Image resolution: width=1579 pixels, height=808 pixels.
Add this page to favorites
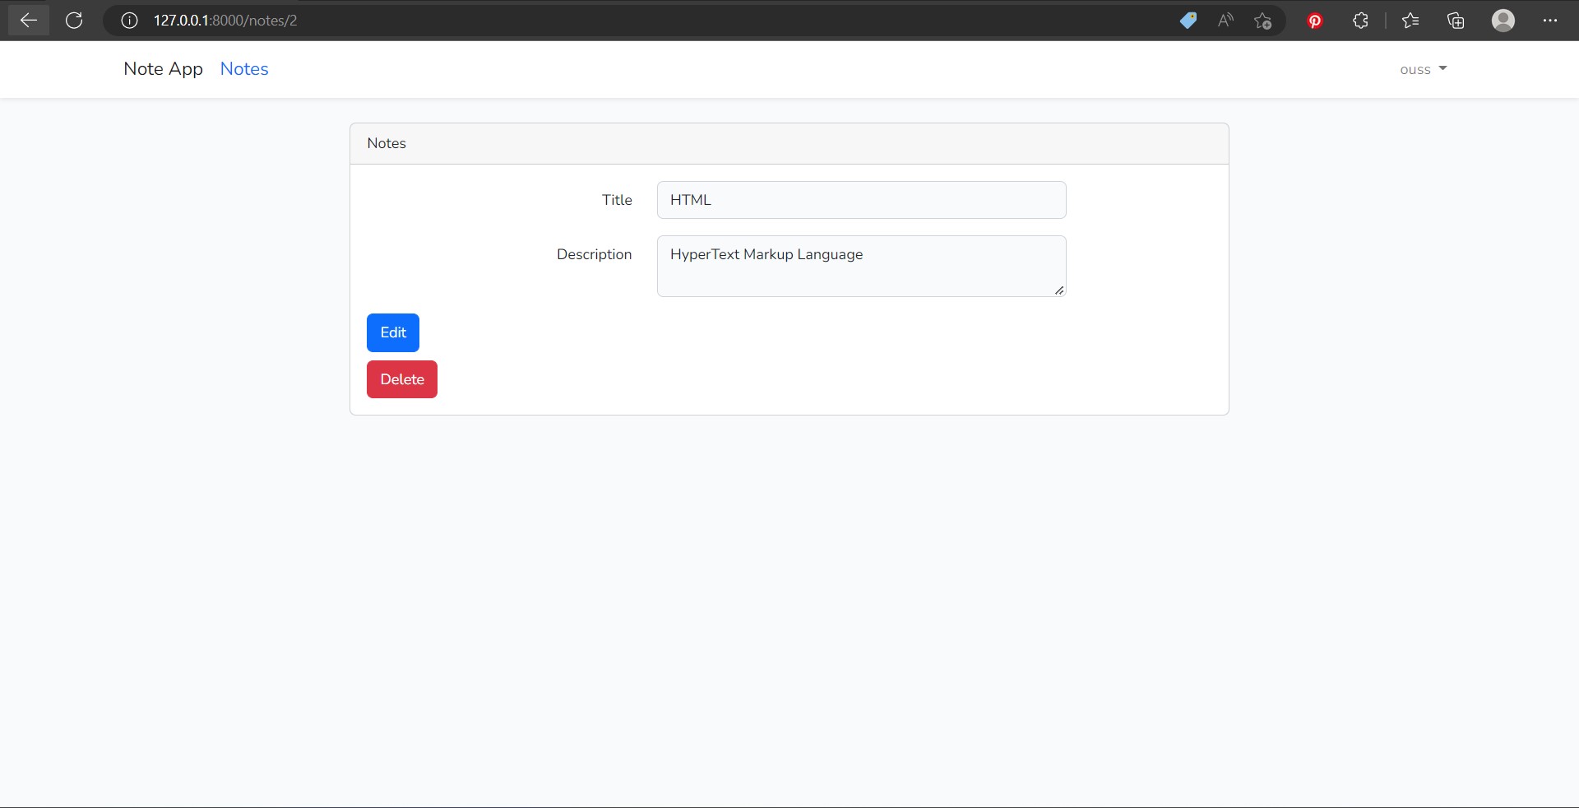(x=1263, y=21)
